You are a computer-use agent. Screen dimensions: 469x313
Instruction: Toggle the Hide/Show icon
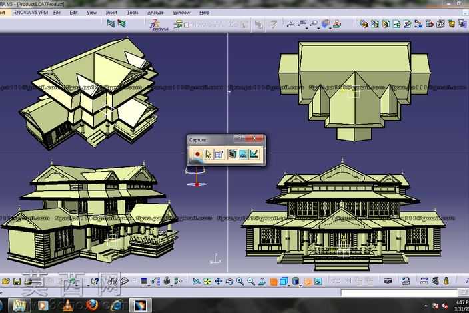click(308, 281)
